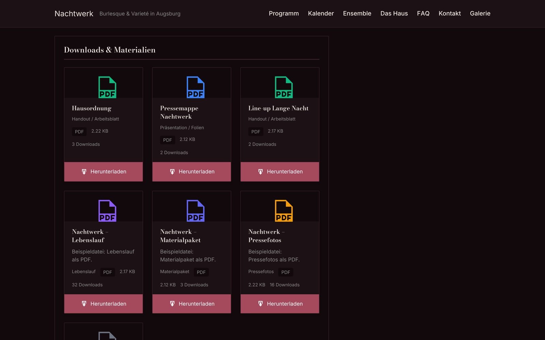The width and height of the screenshot is (545, 340).
Task: Click the '32 Downloads' count text
Action: [87, 285]
